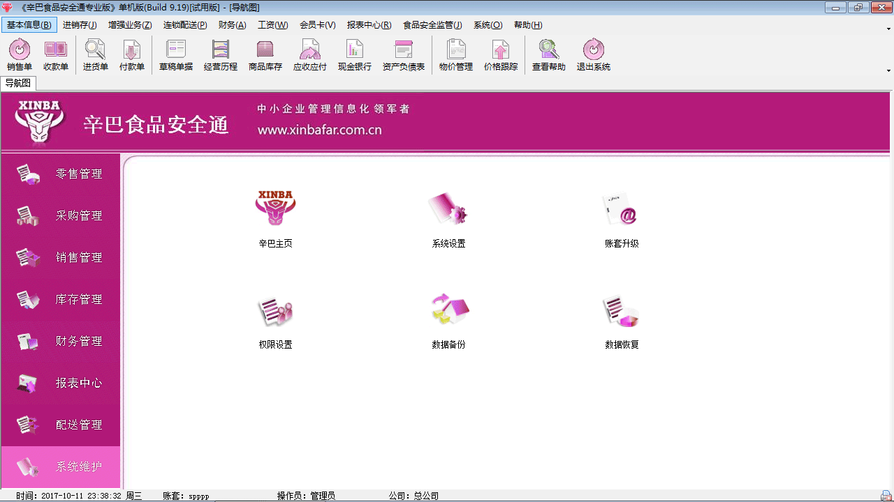Open 价格跟踪 price tracking icon
894x502 pixels.
click(x=501, y=55)
